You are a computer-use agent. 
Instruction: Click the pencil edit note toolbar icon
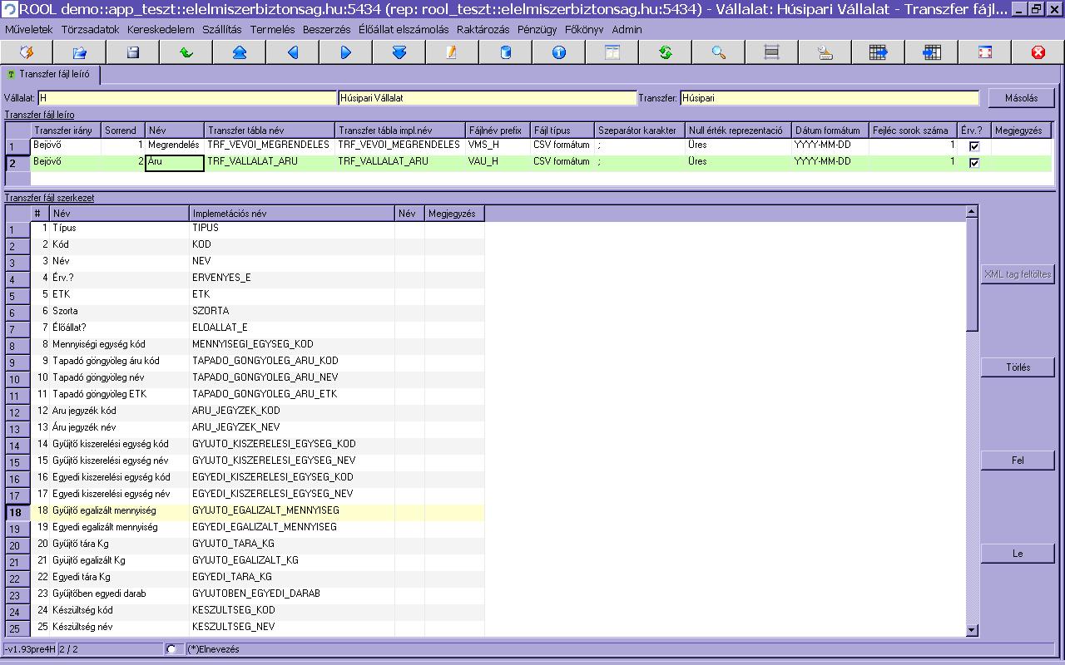coord(452,52)
